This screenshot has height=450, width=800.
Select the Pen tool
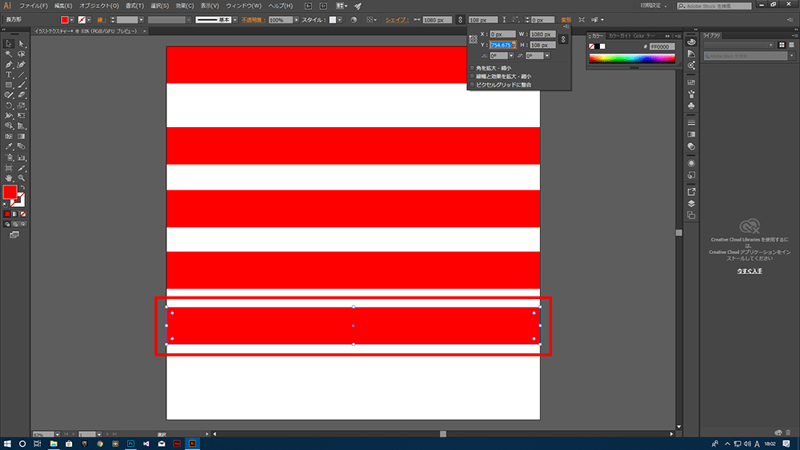(x=9, y=65)
